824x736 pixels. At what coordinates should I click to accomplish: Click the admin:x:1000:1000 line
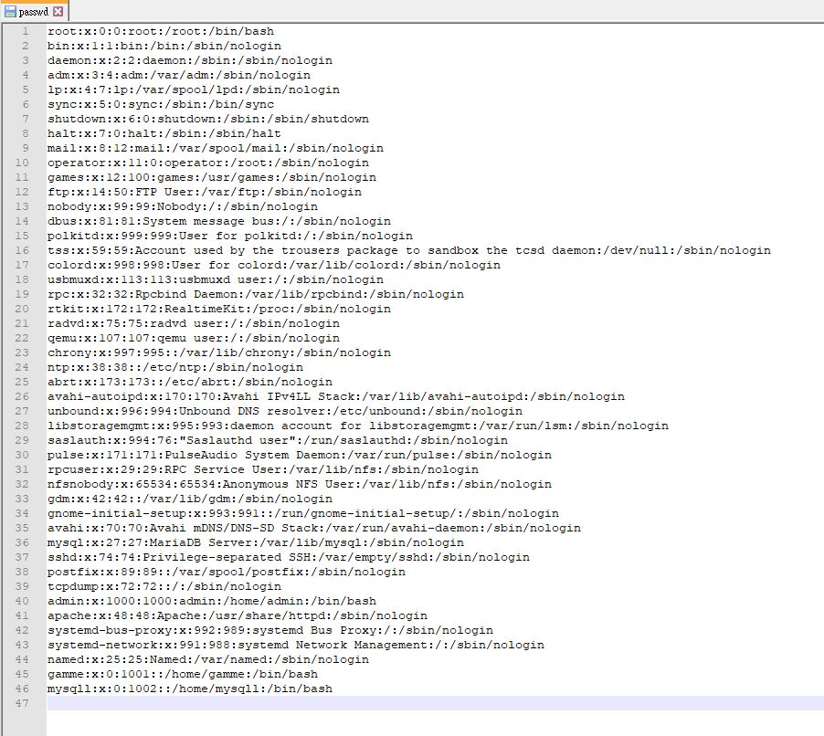212,601
